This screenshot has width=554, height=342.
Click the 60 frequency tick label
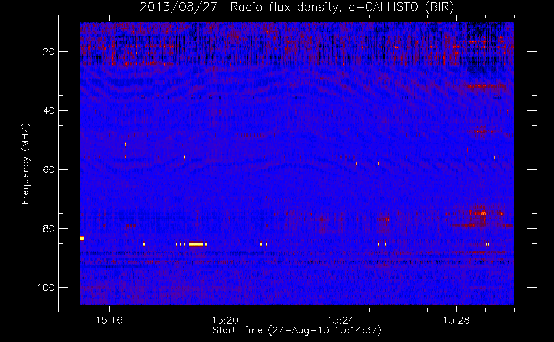coord(49,170)
